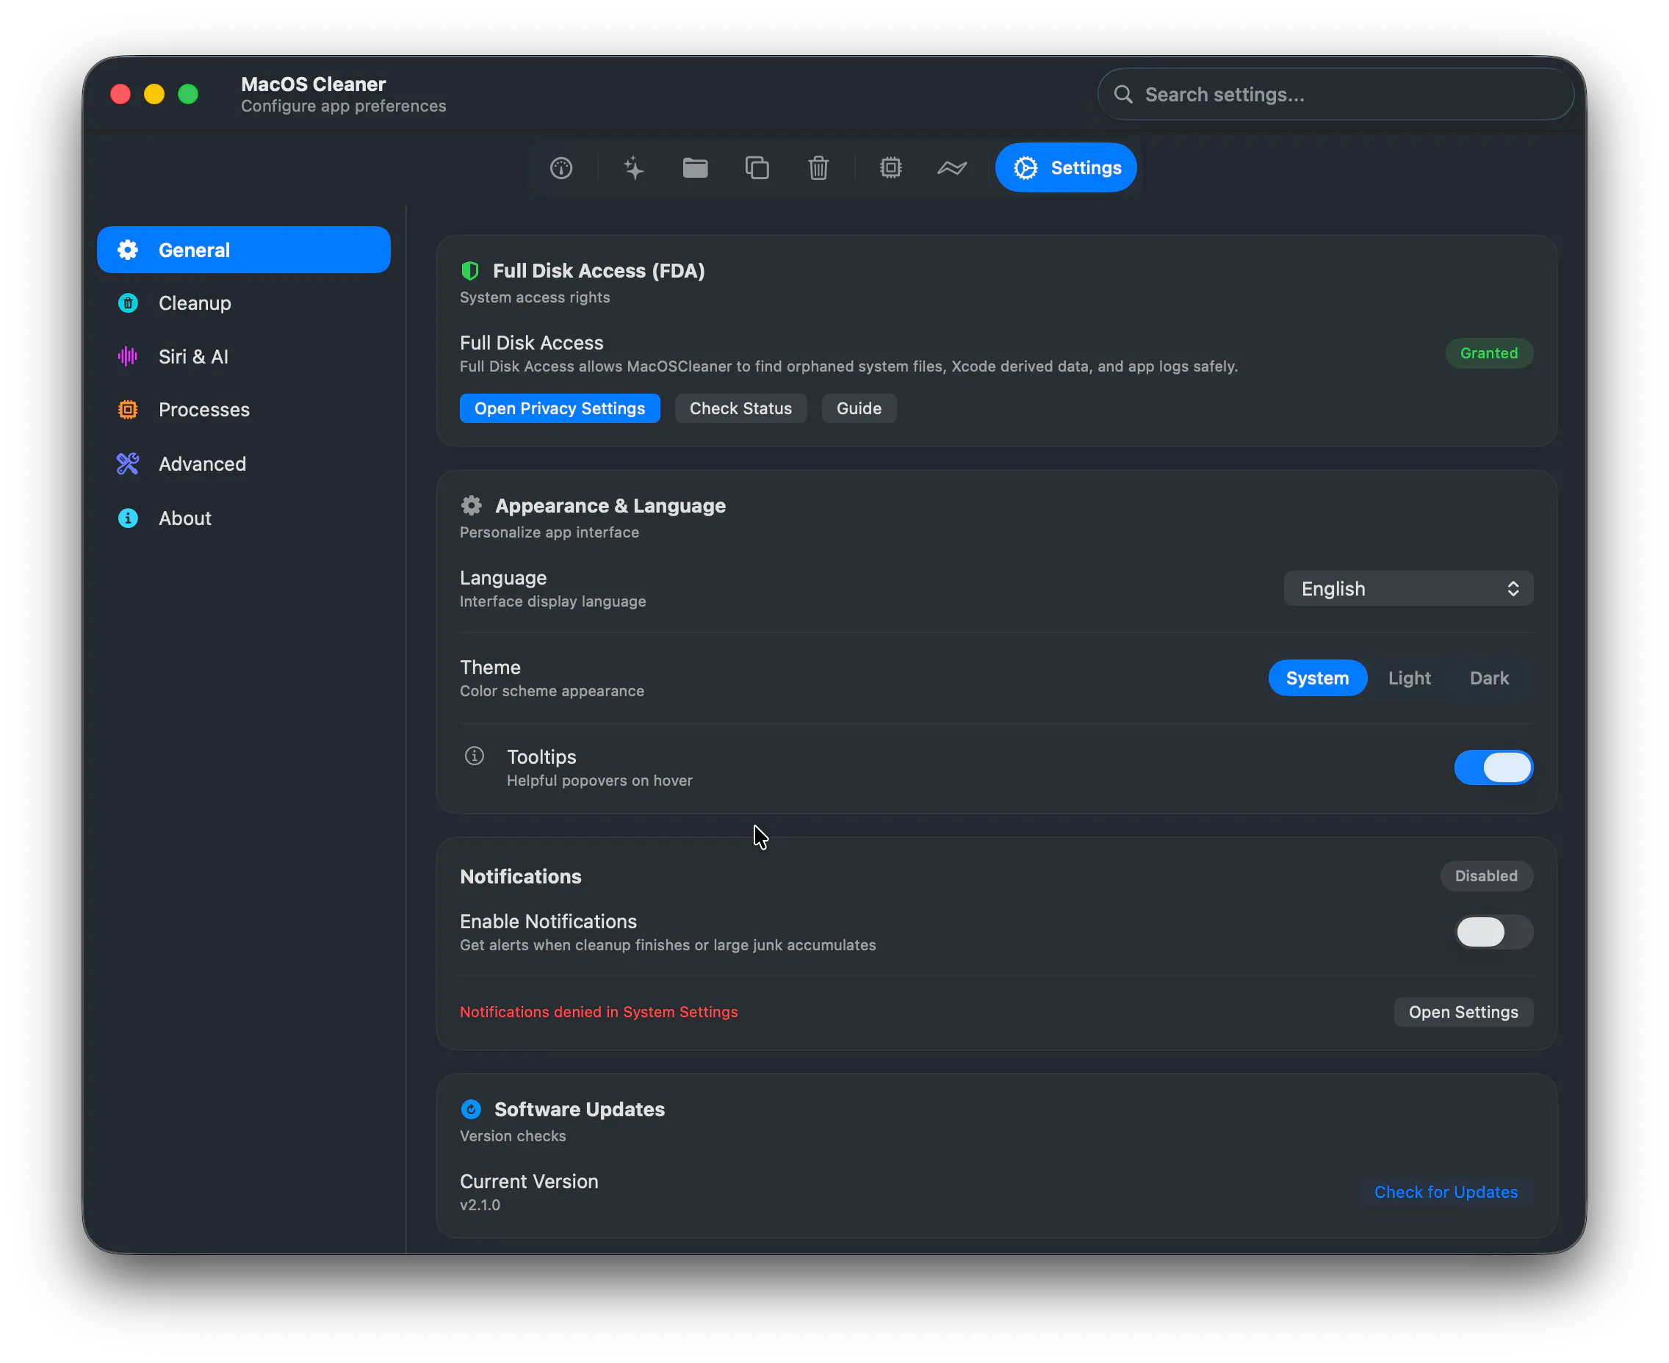
Task: Click the Tooltips info icon
Action: pos(475,756)
